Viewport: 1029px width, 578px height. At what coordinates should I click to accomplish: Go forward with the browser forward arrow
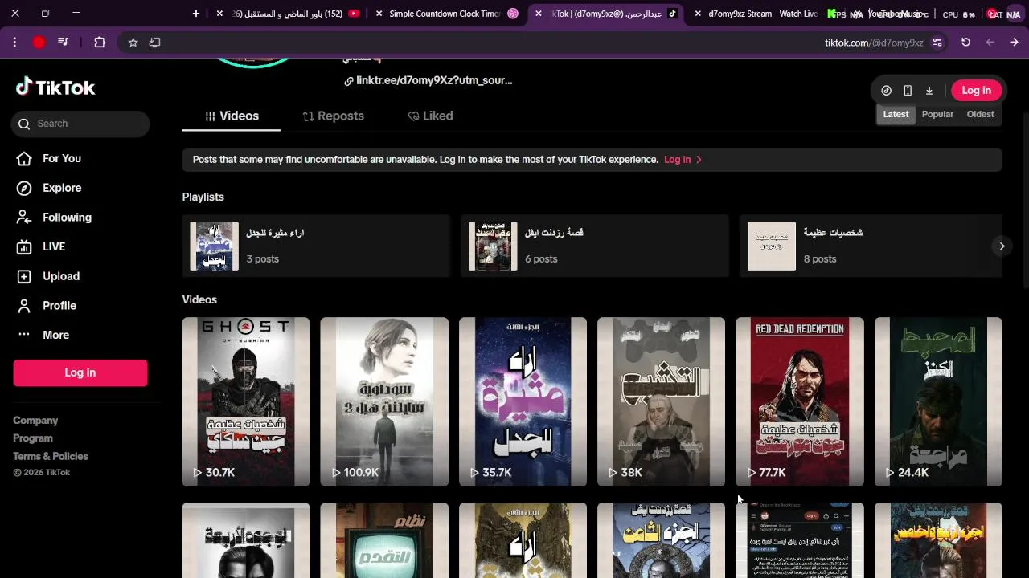click(x=990, y=43)
